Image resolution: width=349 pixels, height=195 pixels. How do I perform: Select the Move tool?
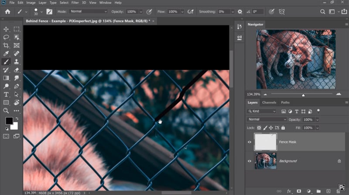6,29
